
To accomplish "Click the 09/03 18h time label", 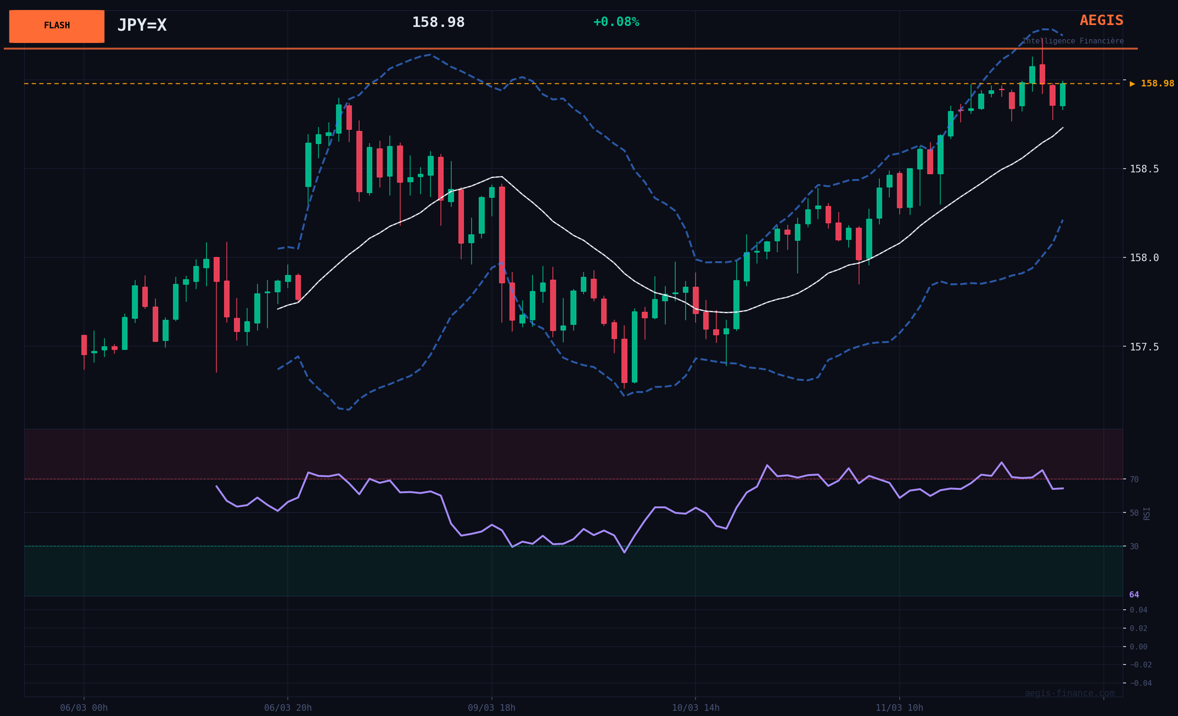I will 491,708.
